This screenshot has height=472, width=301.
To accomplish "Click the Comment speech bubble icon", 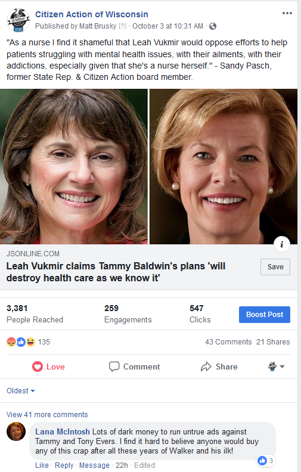I will click(x=114, y=367).
